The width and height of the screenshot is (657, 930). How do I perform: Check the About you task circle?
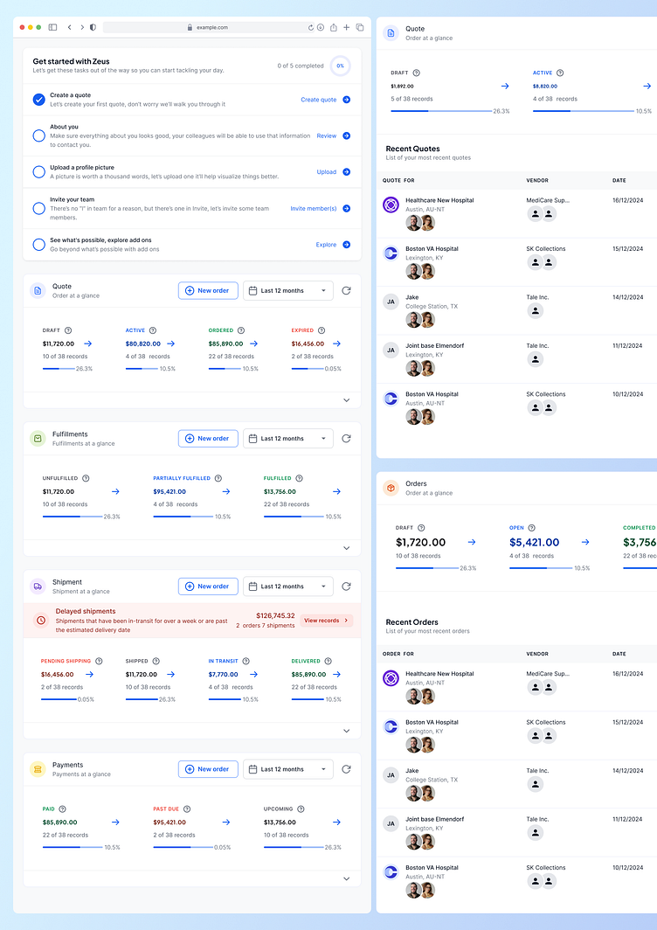point(39,135)
